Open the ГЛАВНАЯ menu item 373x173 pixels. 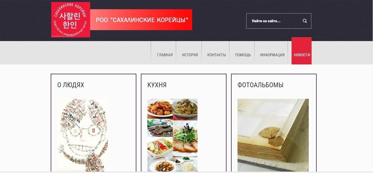point(165,55)
